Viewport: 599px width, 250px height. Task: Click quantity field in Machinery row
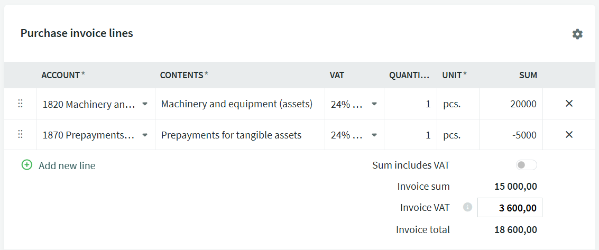pyautogui.click(x=410, y=104)
